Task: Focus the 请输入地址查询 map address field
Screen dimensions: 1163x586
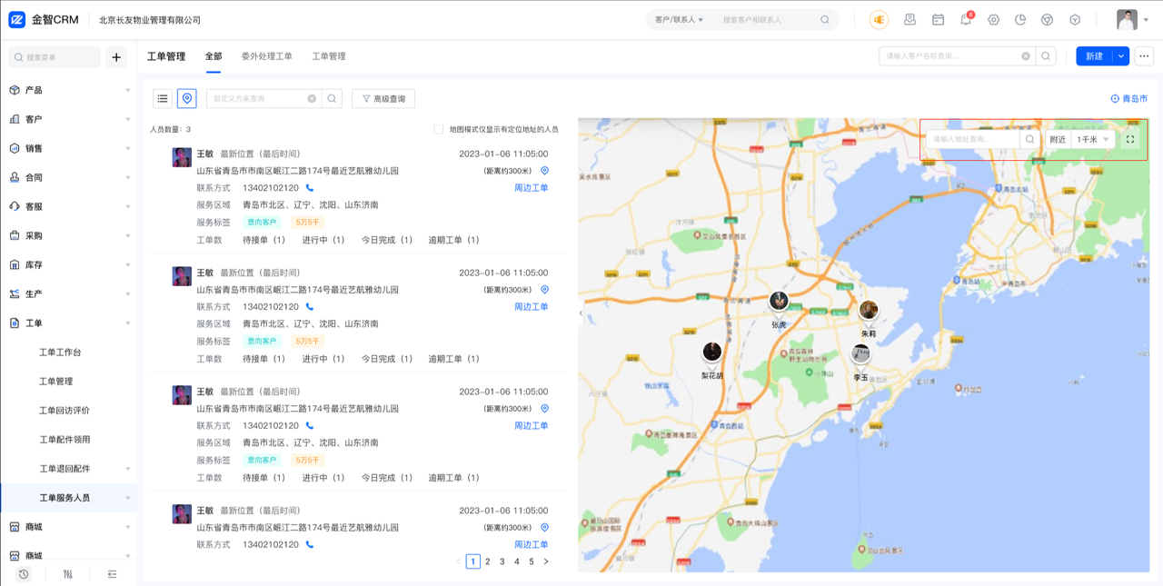Action: click(x=973, y=139)
